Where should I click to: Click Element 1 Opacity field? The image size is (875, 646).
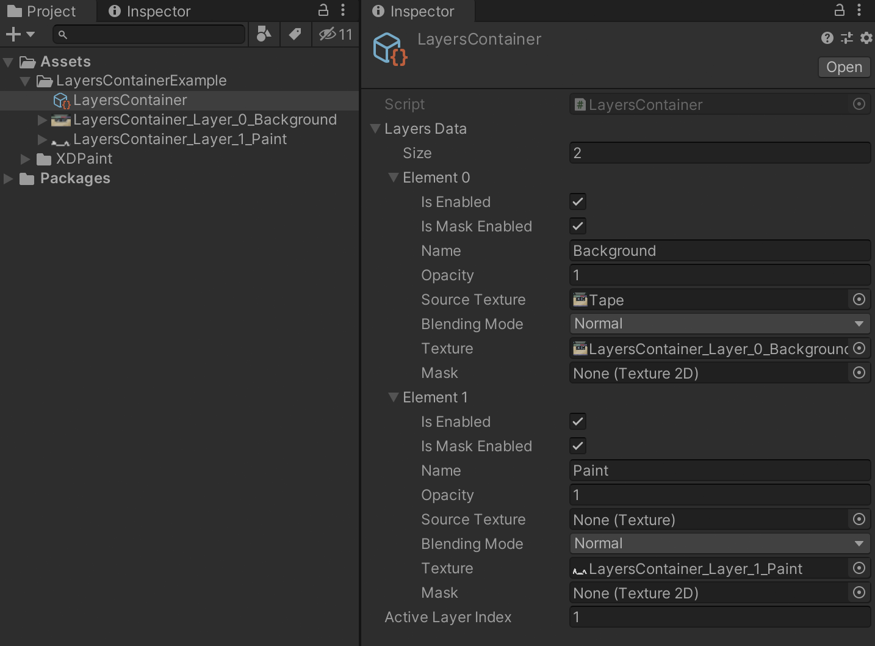(x=720, y=495)
